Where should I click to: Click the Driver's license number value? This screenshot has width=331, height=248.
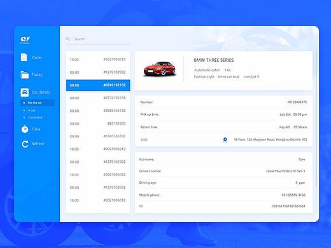tap(285, 171)
